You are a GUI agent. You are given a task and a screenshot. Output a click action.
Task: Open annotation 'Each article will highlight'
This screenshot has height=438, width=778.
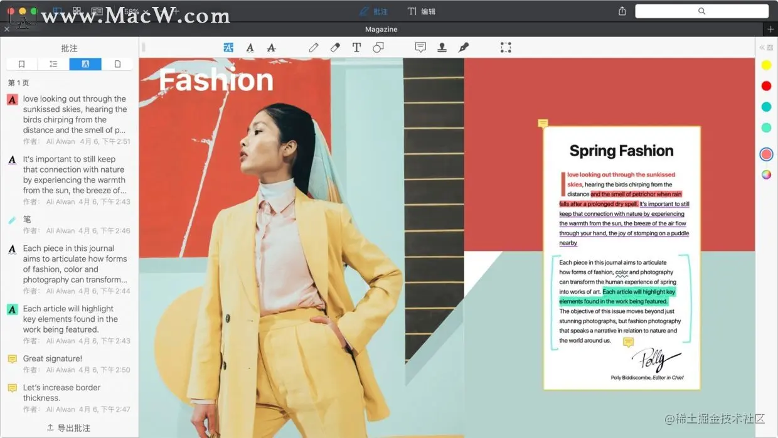pos(69,324)
